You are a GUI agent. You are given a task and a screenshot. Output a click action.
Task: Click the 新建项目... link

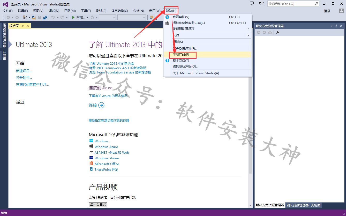click(x=24, y=71)
